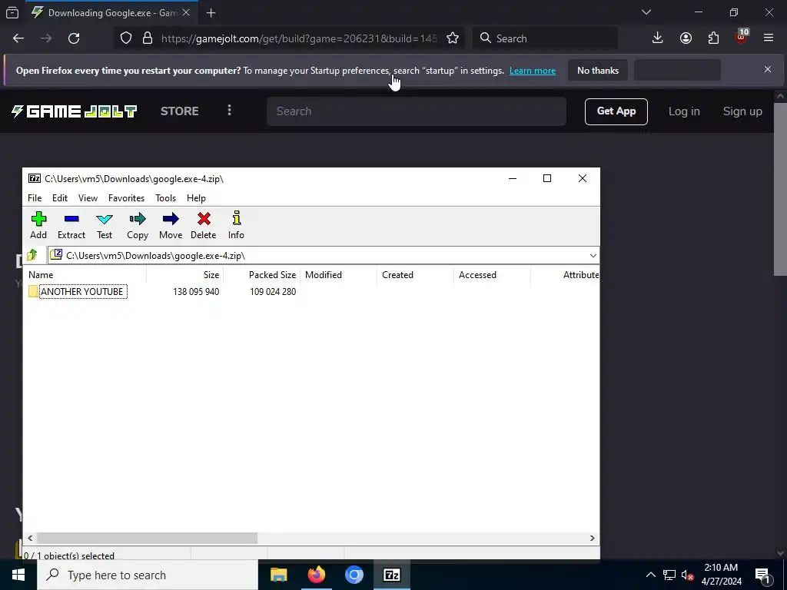Sort by Packed Size column header
This screenshot has height=590, width=787.
pos(261,275)
